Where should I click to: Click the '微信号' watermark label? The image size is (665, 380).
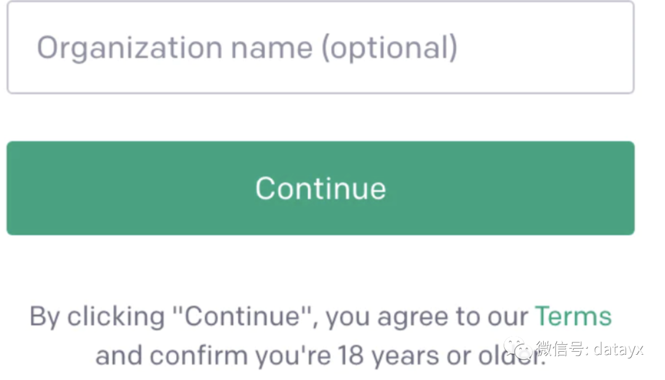pyautogui.click(x=561, y=349)
